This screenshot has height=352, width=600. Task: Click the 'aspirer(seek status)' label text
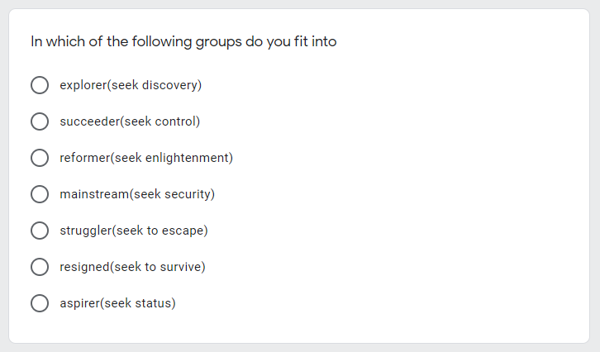(x=118, y=303)
